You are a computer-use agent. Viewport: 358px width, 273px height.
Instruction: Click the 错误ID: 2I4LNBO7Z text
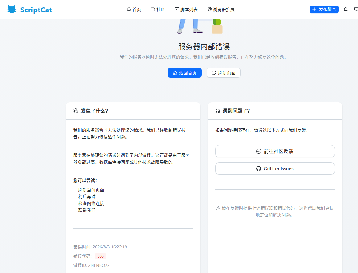[x=92, y=266]
